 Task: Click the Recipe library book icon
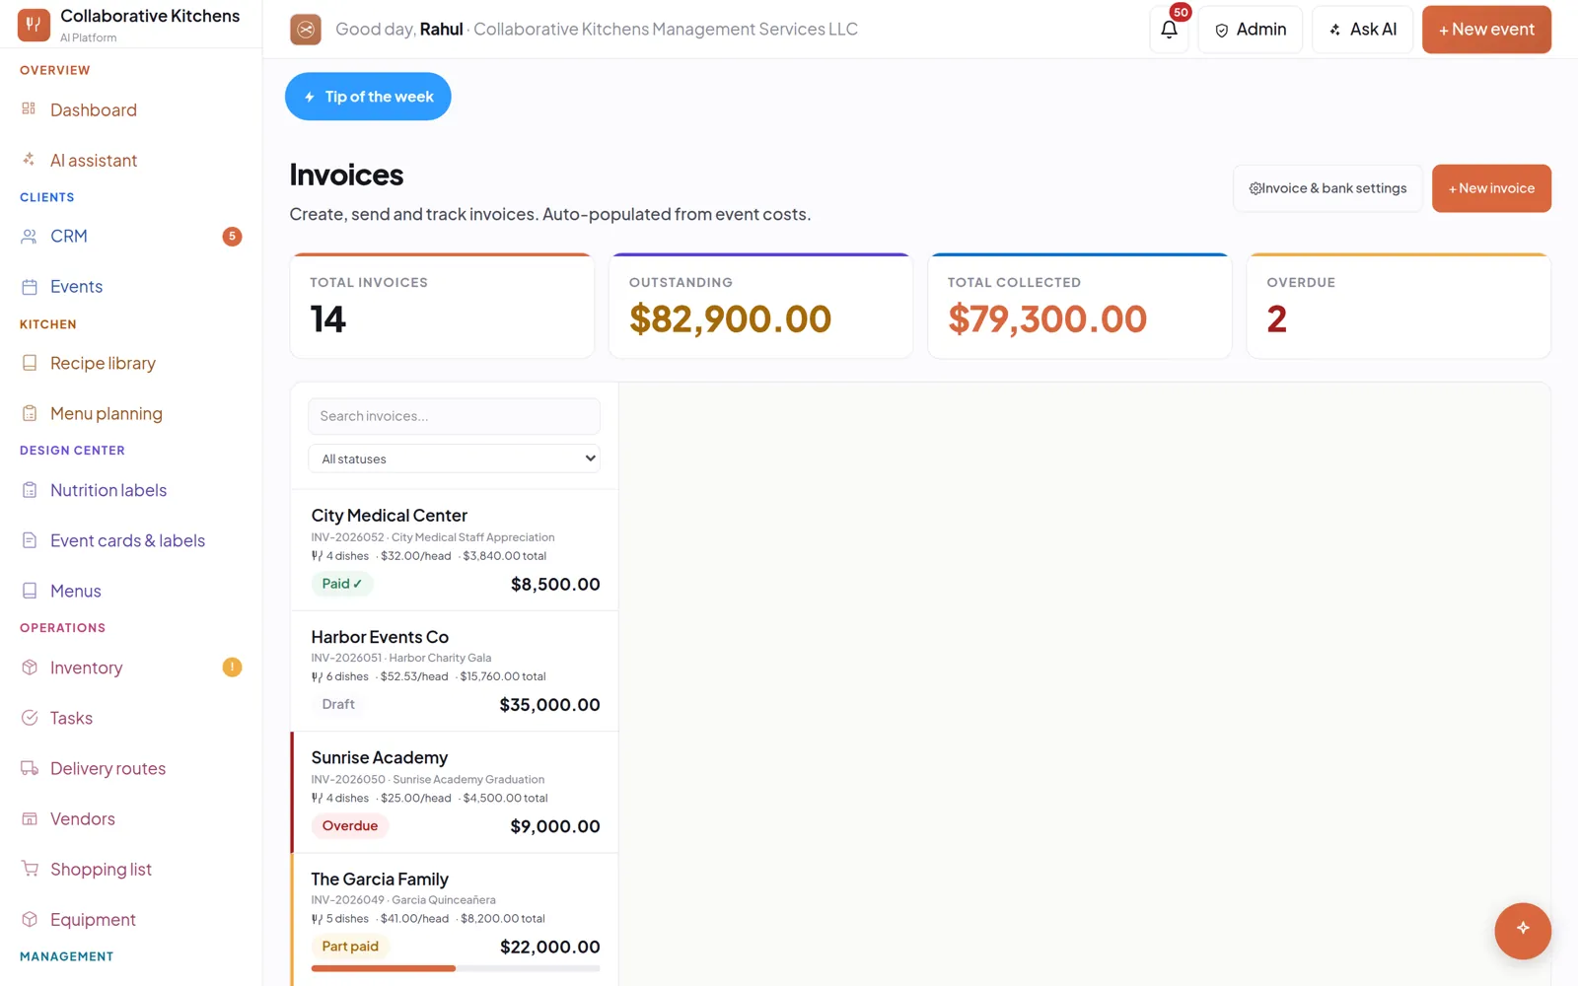pos(29,363)
